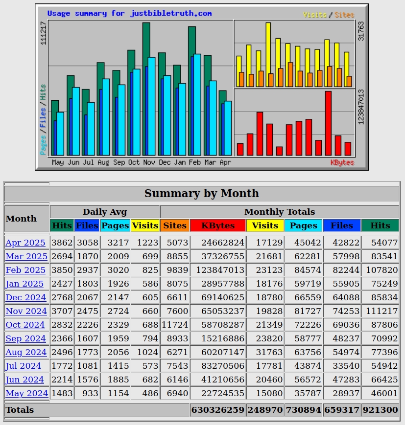Click the total hits value 921300

(380, 410)
